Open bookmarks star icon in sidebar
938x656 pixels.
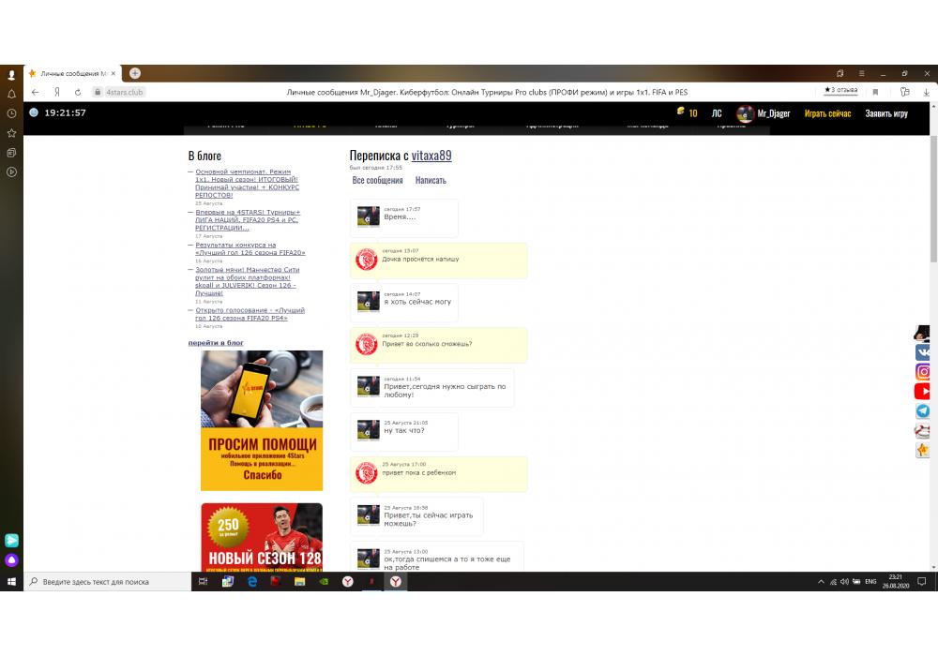[11, 133]
